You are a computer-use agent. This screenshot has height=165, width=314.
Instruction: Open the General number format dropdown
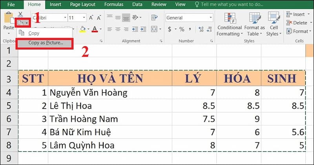click(x=211, y=18)
